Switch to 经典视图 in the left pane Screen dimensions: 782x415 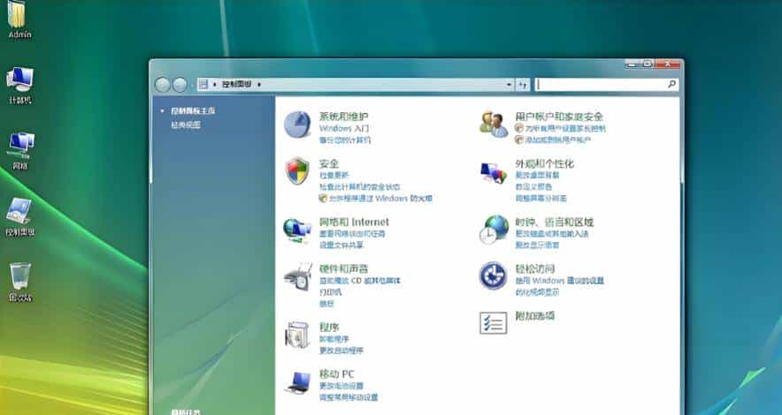(x=186, y=124)
